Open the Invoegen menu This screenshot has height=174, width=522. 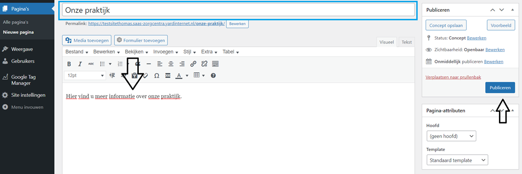pyautogui.click(x=166, y=52)
